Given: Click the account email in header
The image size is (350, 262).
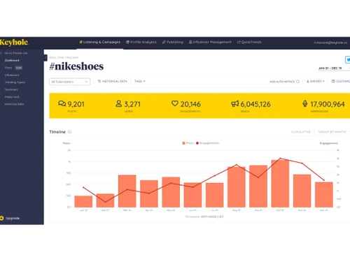Looking at the screenshot, I should click(330, 43).
